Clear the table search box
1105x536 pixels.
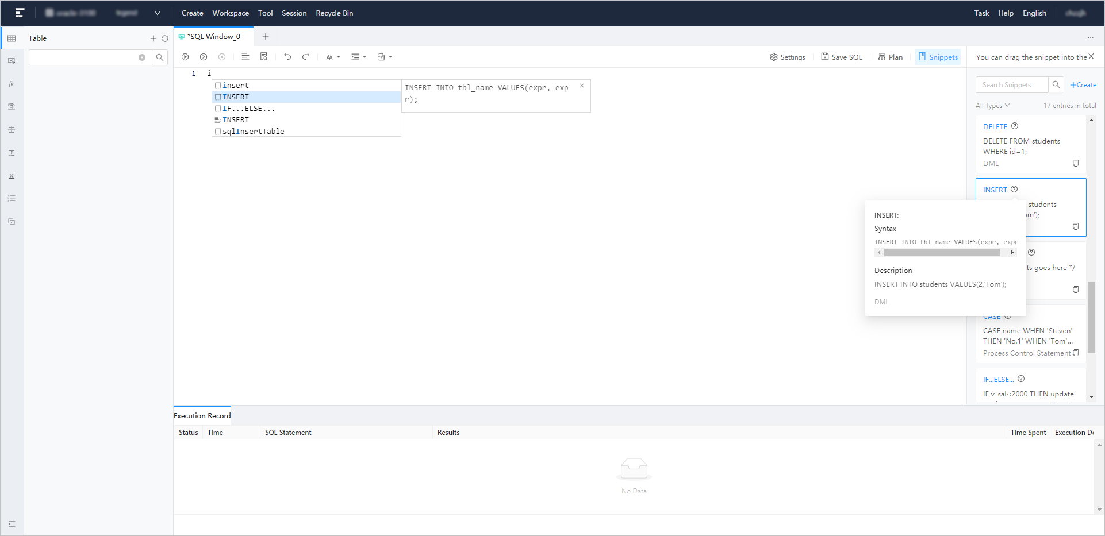[x=142, y=57]
